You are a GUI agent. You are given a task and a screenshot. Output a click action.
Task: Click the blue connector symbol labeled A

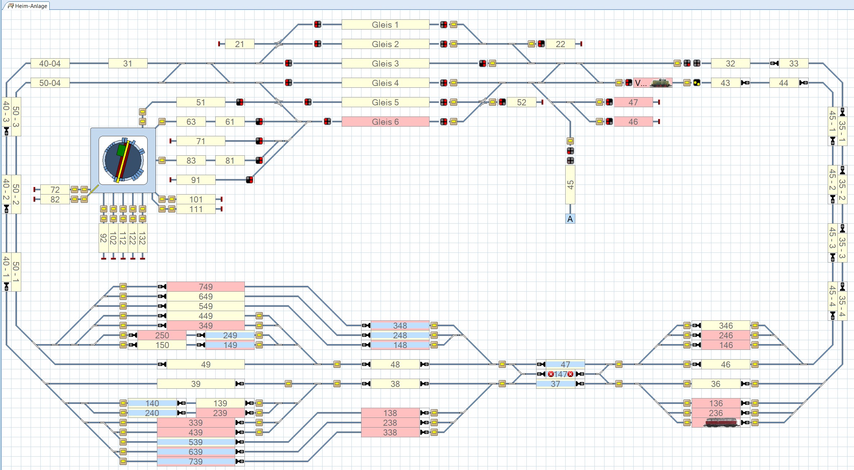tap(570, 219)
